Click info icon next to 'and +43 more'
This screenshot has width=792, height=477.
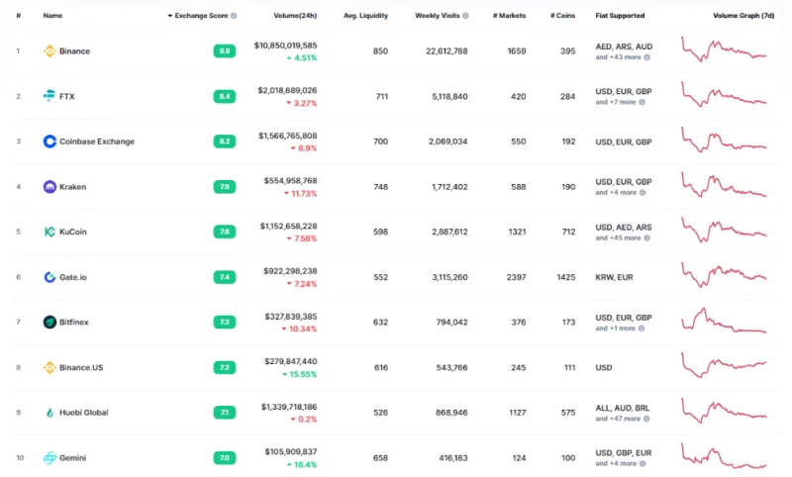coord(647,57)
